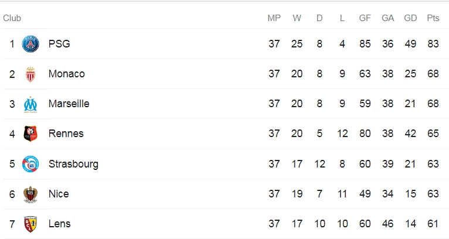Click the Lens club crest
The width and height of the screenshot is (449, 239).
[30, 224]
